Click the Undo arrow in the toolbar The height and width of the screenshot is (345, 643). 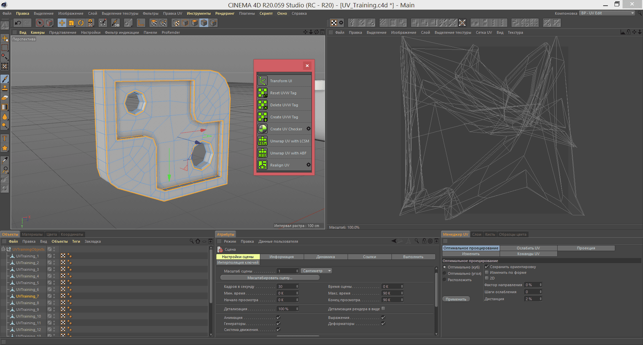coord(18,23)
